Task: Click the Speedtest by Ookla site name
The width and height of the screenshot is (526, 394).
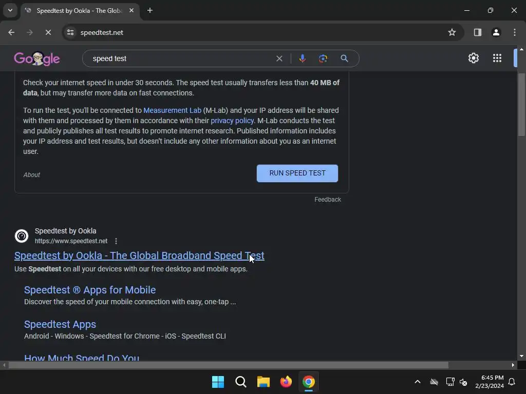Action: click(x=65, y=231)
